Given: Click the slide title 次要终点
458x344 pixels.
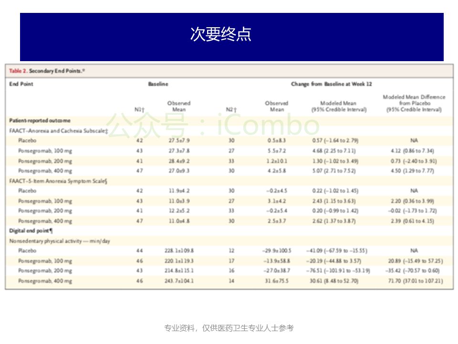Looking at the screenshot, I should point(220,34).
